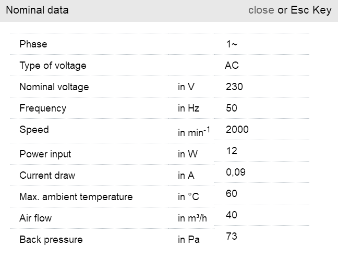Click the 73 back pressure value
This screenshot has height=259, width=338.
pyautogui.click(x=232, y=236)
